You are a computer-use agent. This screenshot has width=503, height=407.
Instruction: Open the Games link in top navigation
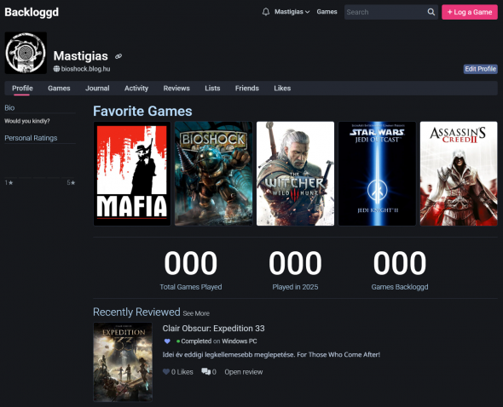pos(327,12)
